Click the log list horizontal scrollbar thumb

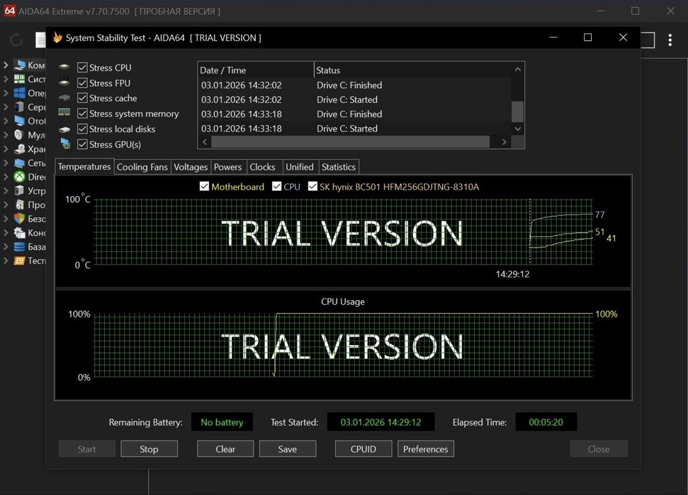[x=350, y=142]
